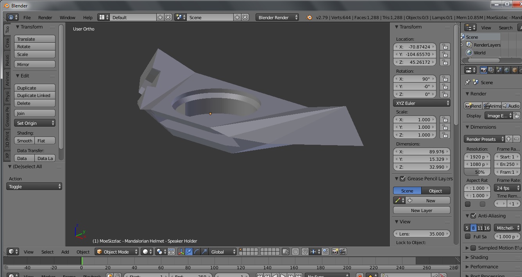Disable the Grease Pencil Layers checkbox
Viewport: 522px width, 277px height.
[402, 179]
